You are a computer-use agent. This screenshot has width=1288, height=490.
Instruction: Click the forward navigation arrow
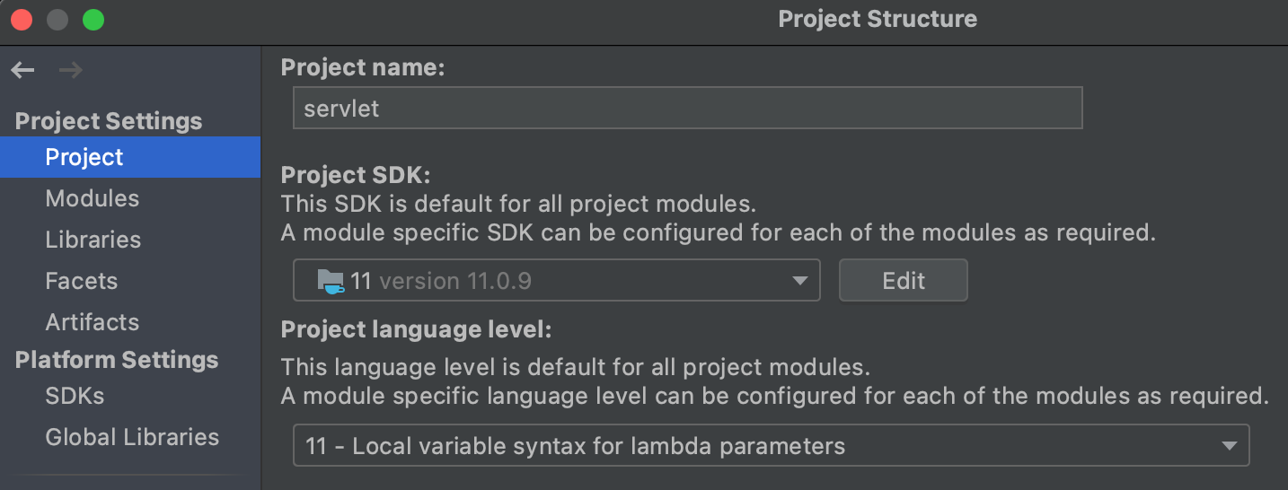70,70
